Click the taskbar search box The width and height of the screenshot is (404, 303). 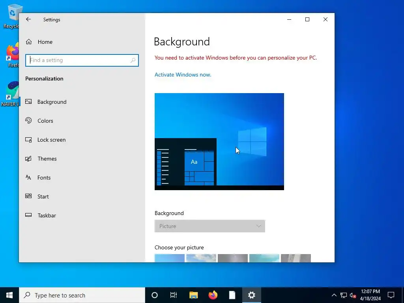[82, 295]
